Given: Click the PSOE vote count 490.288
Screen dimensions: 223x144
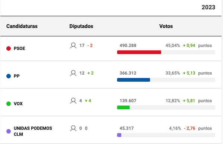Looking at the screenshot, I should pyautogui.click(x=128, y=46).
